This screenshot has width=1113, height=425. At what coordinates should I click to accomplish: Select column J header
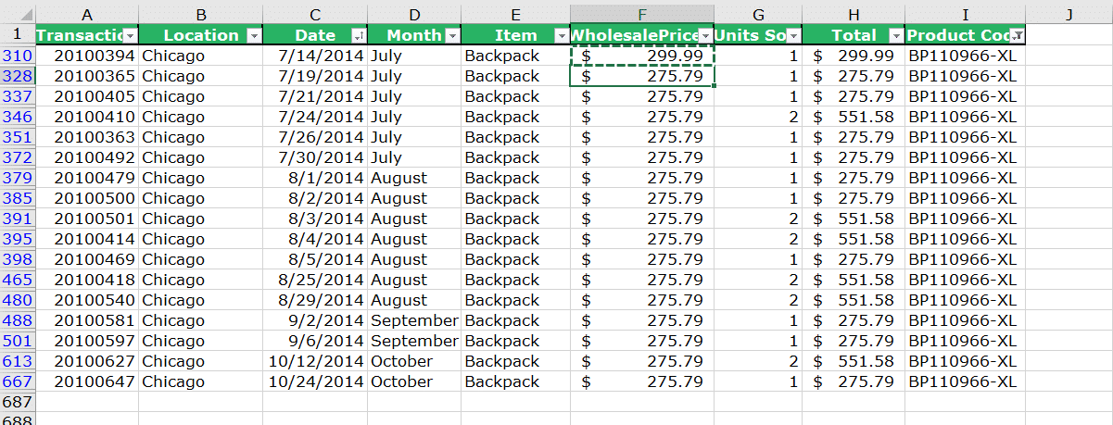click(1069, 14)
